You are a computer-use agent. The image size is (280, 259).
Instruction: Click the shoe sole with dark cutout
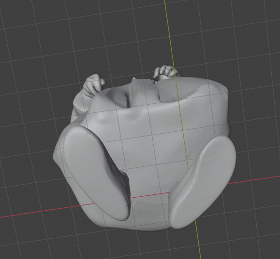pyautogui.click(x=97, y=173)
